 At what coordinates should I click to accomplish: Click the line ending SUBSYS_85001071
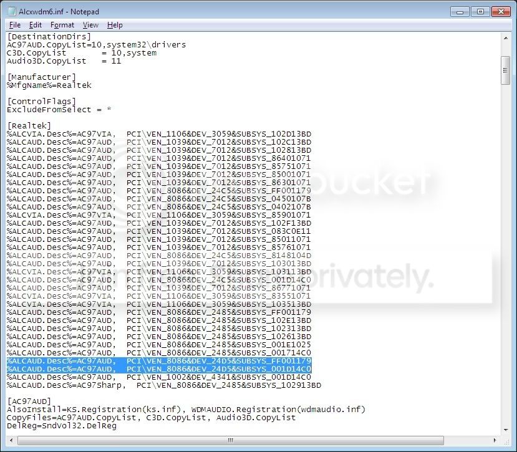(x=159, y=175)
